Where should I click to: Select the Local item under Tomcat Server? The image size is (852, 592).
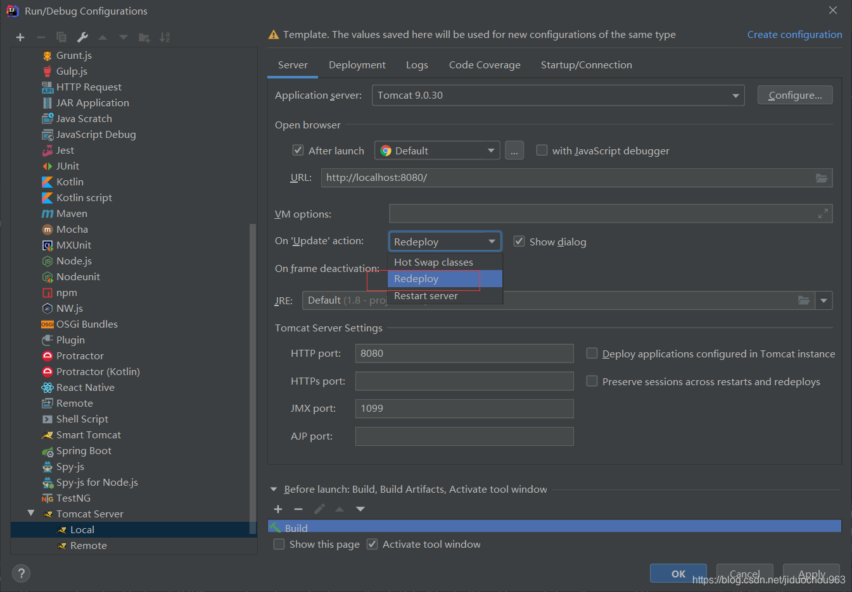tap(133, 530)
